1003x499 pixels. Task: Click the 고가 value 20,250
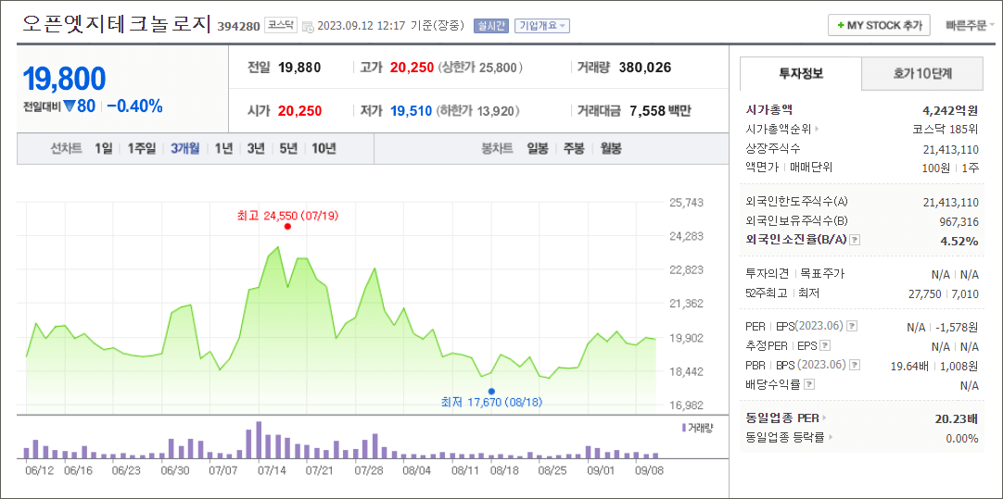(412, 67)
